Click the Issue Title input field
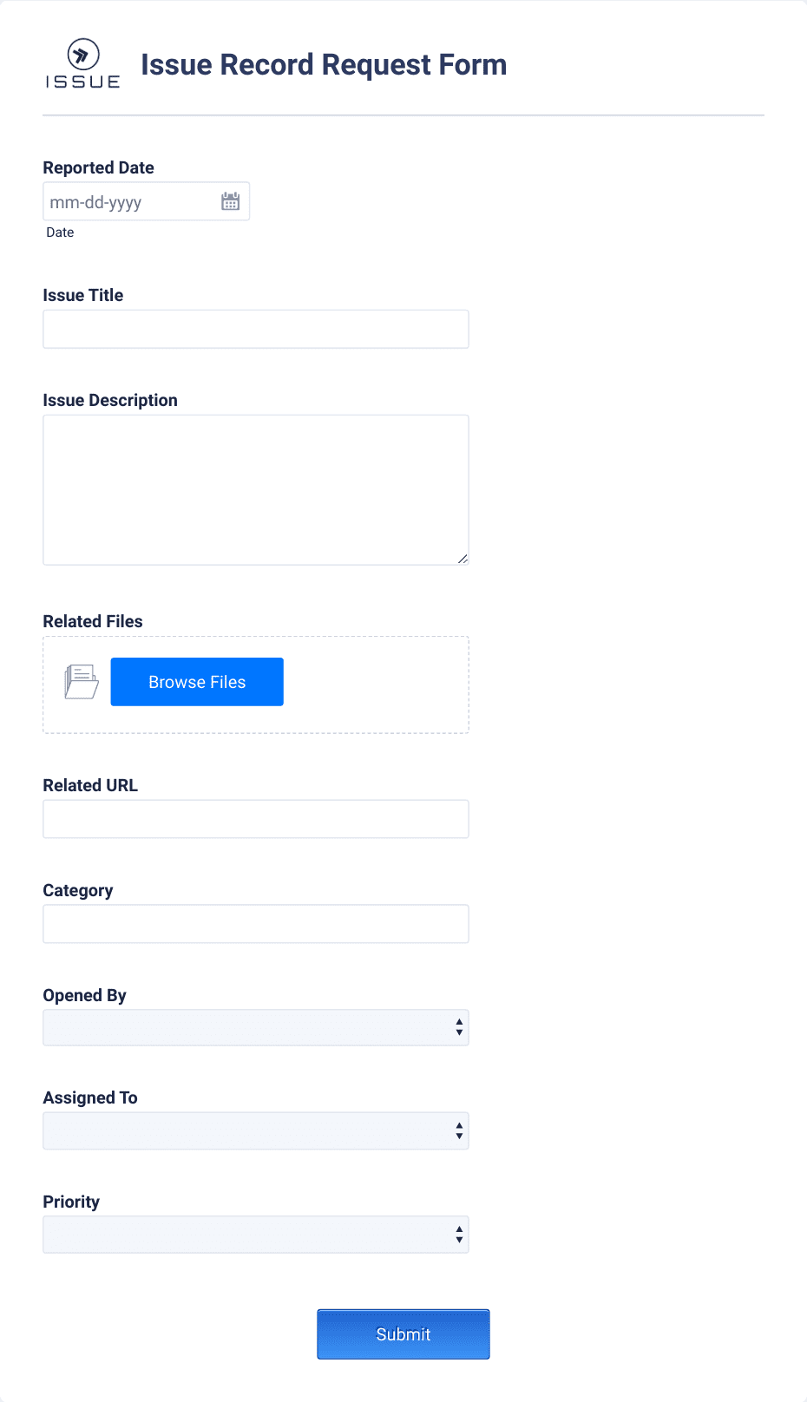807x1402 pixels. (256, 329)
